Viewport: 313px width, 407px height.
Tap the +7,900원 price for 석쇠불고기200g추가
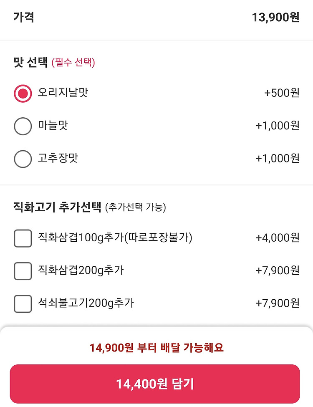(278, 303)
